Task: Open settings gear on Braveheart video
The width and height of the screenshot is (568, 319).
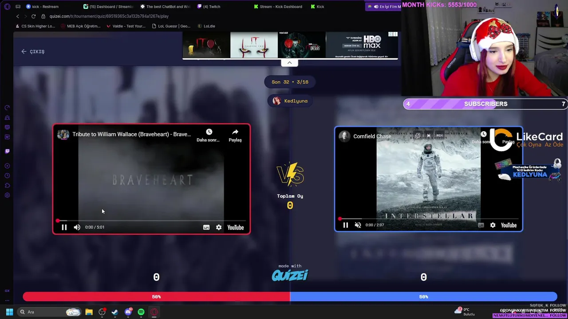Action: coord(219,227)
